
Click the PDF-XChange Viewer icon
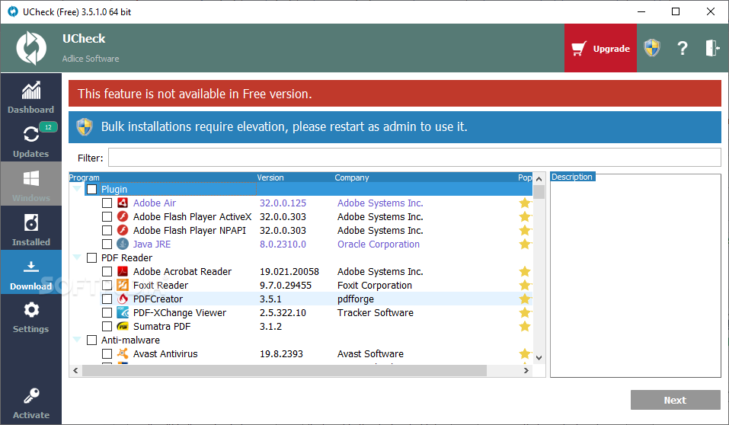123,312
